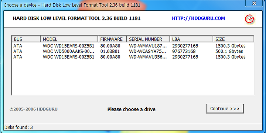
Task: Click the FIRMWARE column header
Action: coord(112,39)
